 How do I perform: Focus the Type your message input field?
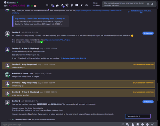point(61,124)
